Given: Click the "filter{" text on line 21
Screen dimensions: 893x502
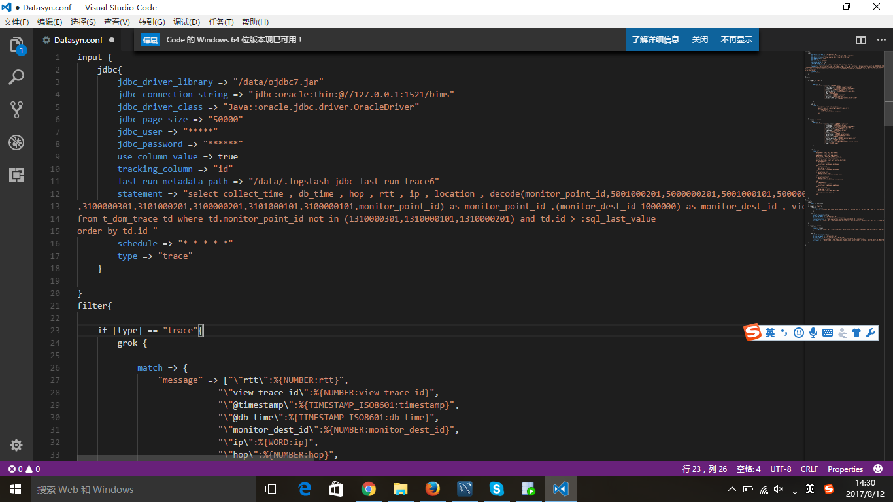Looking at the screenshot, I should (95, 305).
